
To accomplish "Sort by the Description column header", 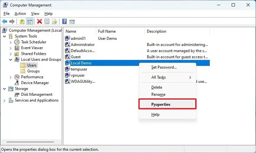I will [177, 31].
